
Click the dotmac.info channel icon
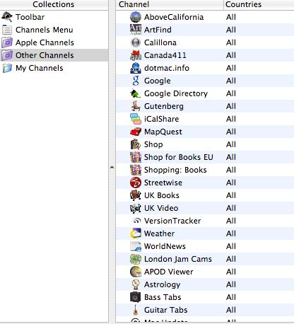136,68
